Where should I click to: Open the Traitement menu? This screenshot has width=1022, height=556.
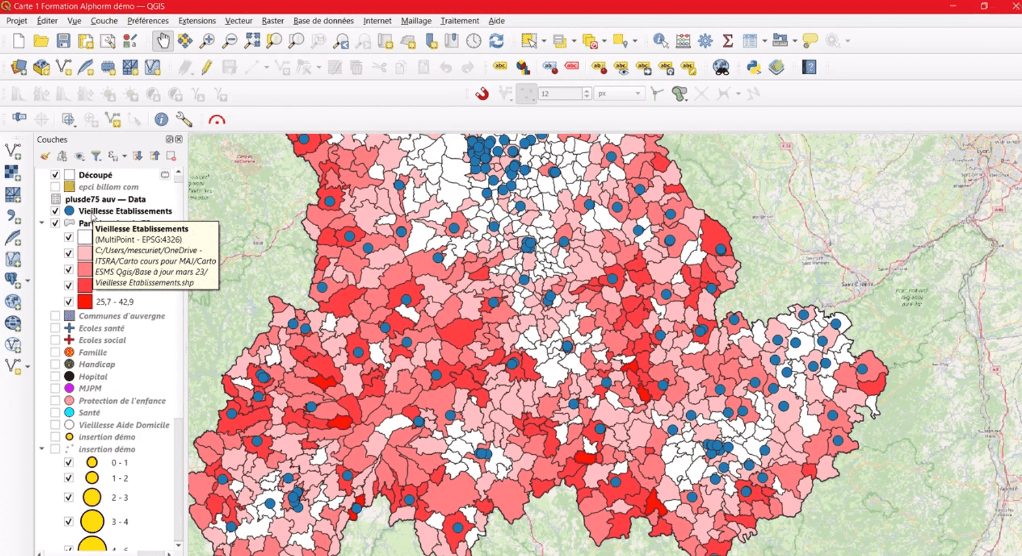pos(460,21)
